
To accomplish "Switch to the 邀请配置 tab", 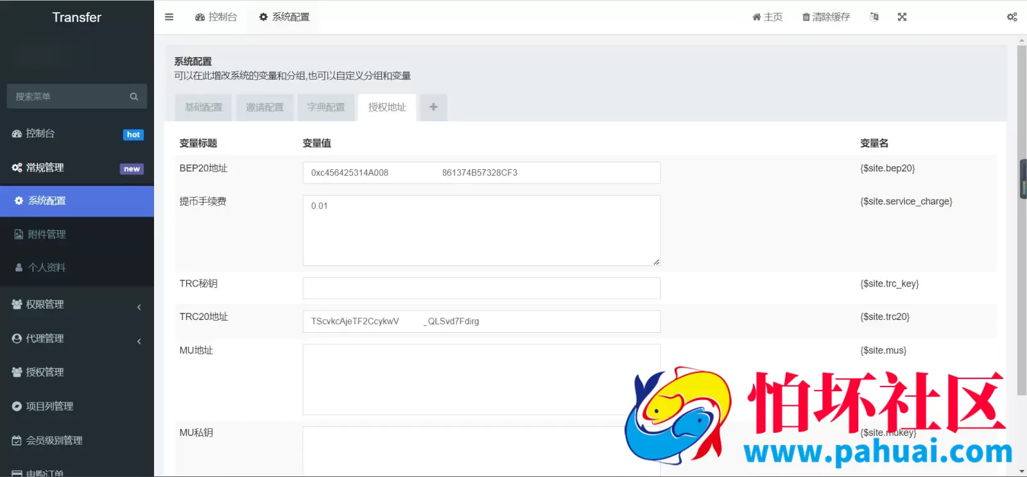I will pyautogui.click(x=264, y=108).
